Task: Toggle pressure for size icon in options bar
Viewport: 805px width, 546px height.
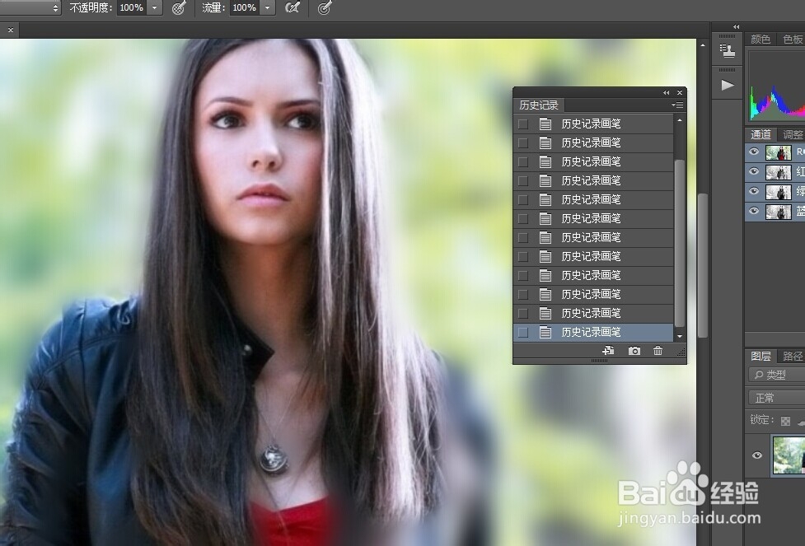Action: [x=325, y=7]
